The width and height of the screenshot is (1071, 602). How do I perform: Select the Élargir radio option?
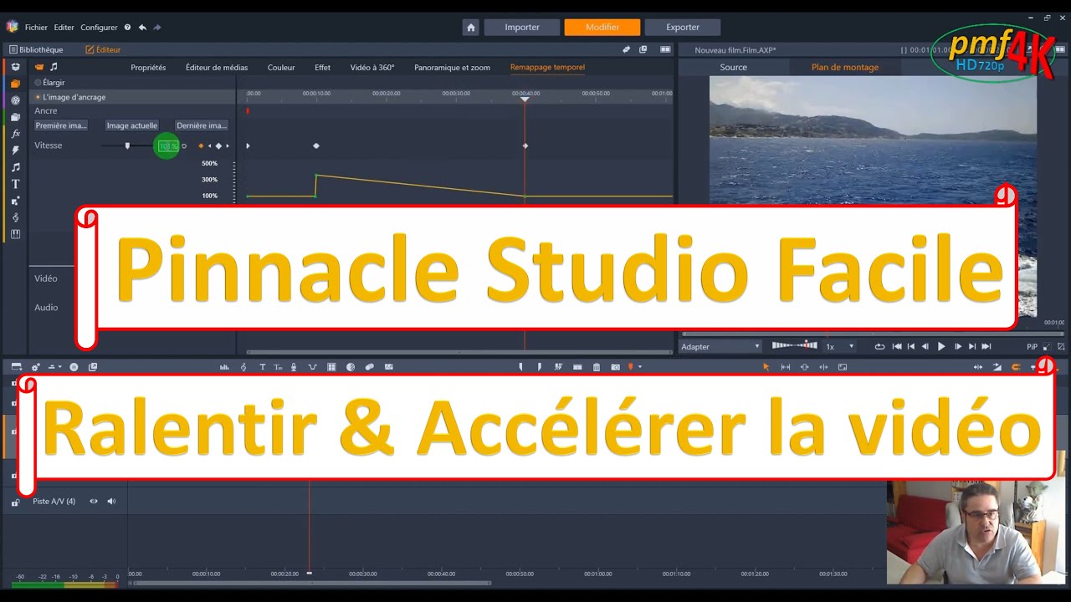38,83
